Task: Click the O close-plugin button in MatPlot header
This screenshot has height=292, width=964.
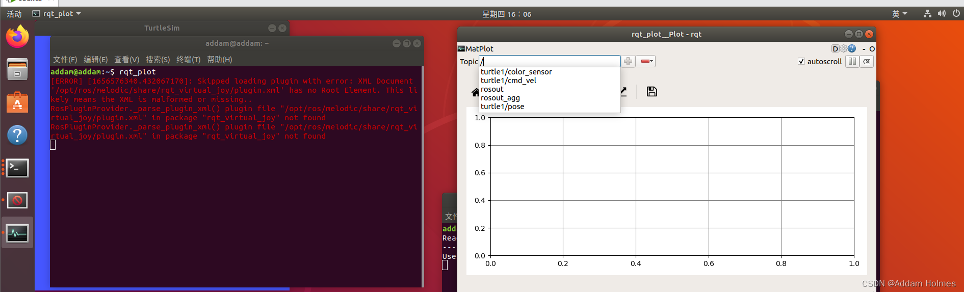Action: click(872, 49)
